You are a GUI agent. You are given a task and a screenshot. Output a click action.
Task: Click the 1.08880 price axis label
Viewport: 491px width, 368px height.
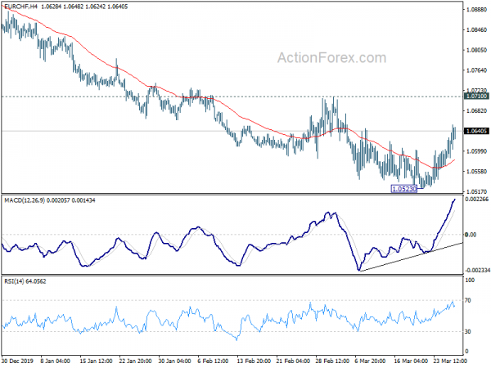pyautogui.click(x=476, y=10)
